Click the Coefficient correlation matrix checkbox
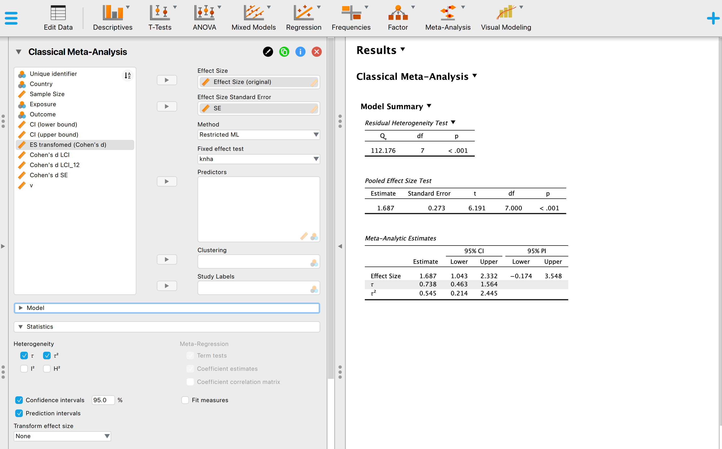 [190, 382]
